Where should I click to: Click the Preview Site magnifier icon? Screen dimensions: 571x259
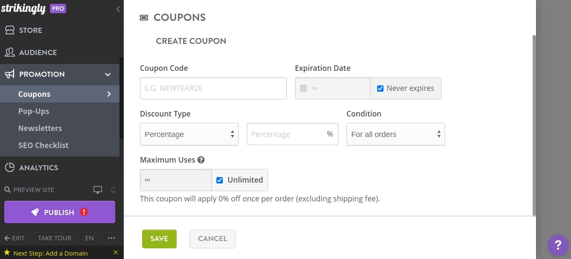7,189
